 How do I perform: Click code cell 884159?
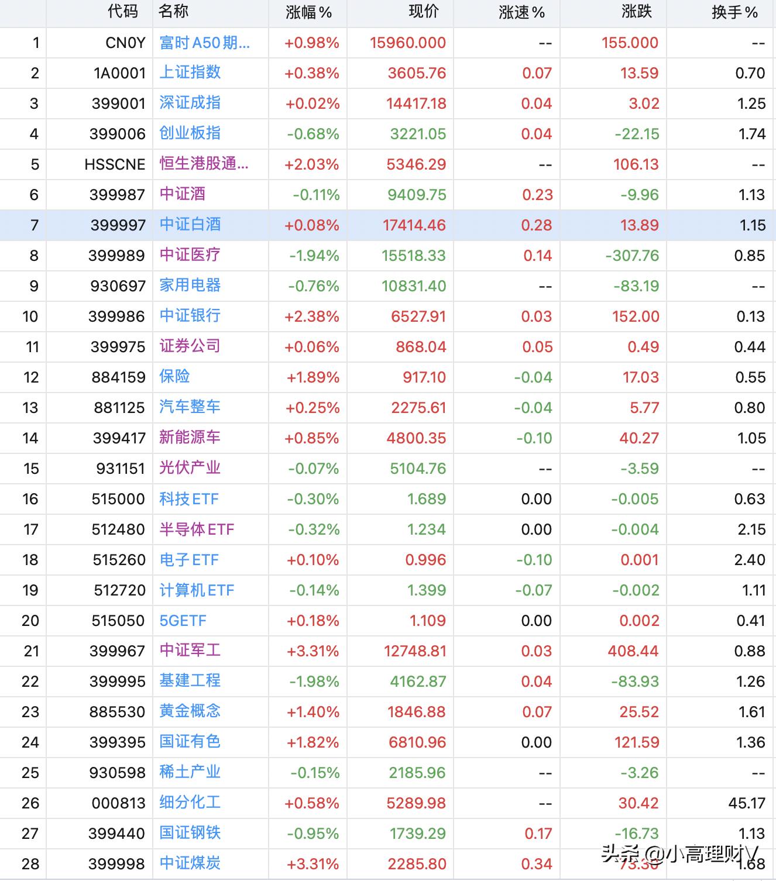(x=118, y=377)
